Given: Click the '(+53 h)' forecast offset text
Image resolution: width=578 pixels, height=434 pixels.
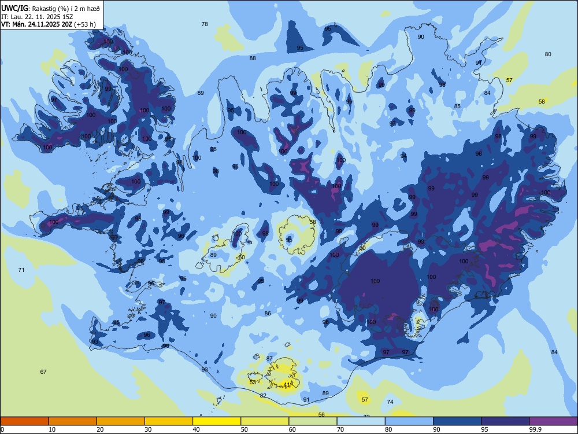Looking at the screenshot, I should coord(85,24).
